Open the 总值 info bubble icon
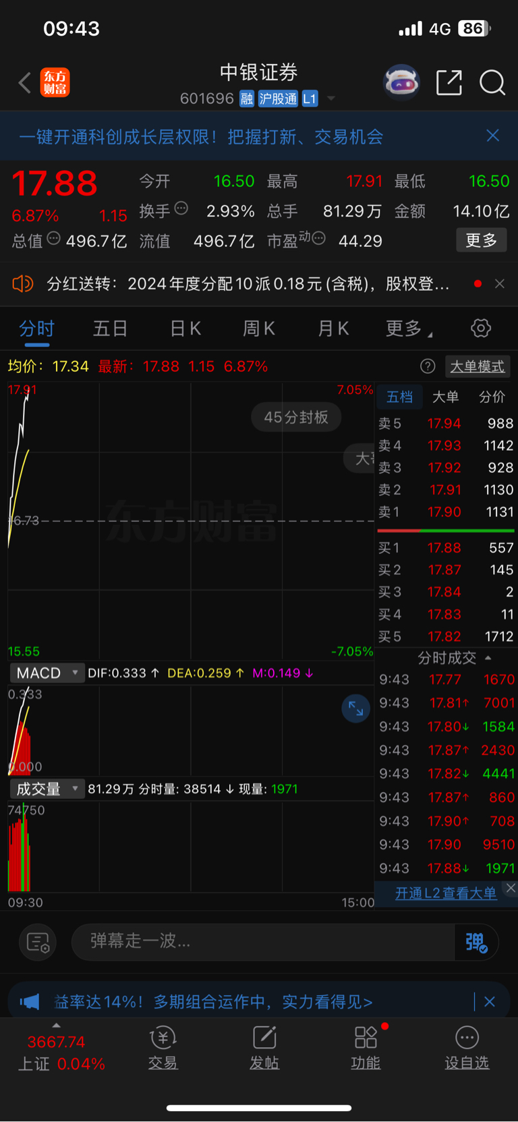518x1122 pixels. tap(53, 238)
